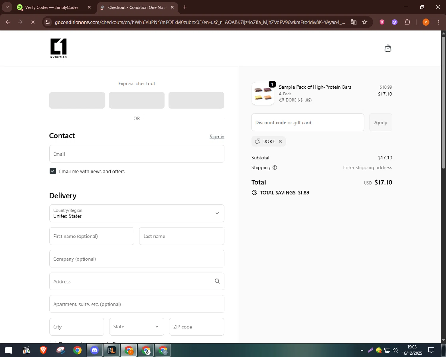The image size is (446, 357).
Task: Show hidden system tray icons
Action: pos(362,350)
